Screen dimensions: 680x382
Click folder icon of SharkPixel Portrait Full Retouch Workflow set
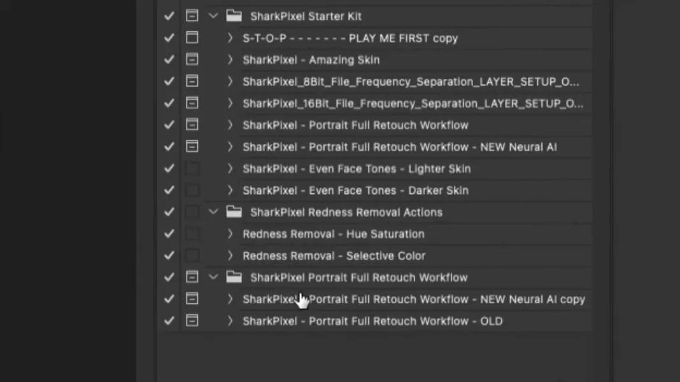click(x=234, y=276)
